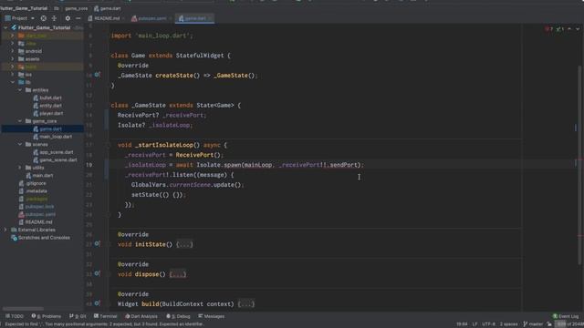
Task: Collapse the scenes folder
Action: (x=20, y=144)
